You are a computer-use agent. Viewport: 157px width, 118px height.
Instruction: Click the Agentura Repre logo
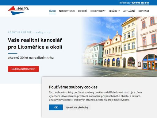[x=18, y=10]
